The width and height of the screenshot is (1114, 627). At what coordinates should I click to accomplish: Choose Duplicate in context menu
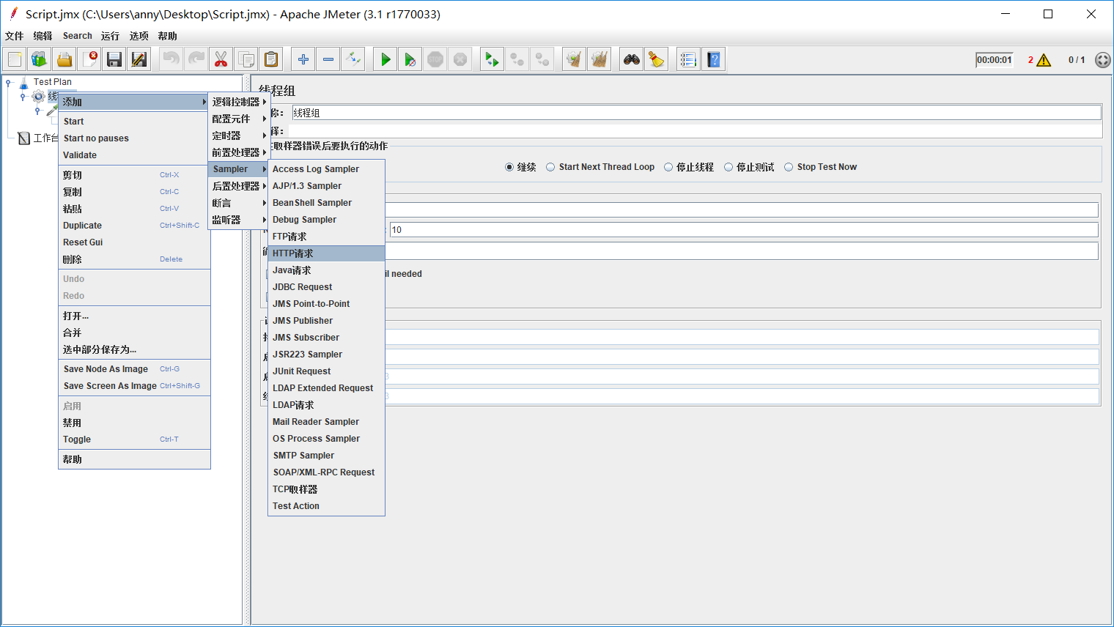coord(134,226)
